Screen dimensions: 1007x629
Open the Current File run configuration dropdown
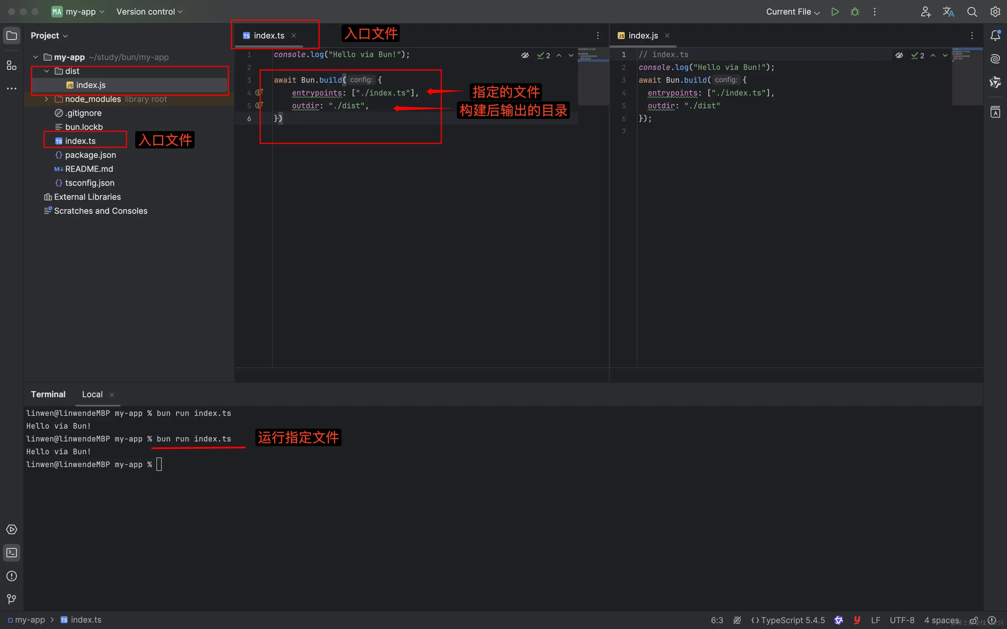793,12
